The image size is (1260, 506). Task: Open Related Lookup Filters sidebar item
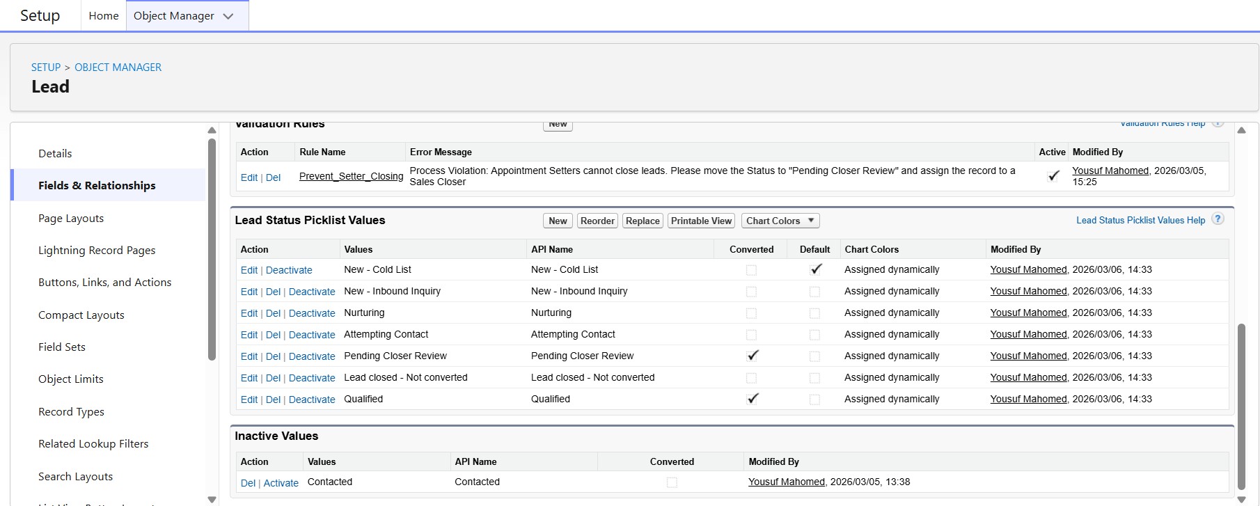pyautogui.click(x=93, y=443)
